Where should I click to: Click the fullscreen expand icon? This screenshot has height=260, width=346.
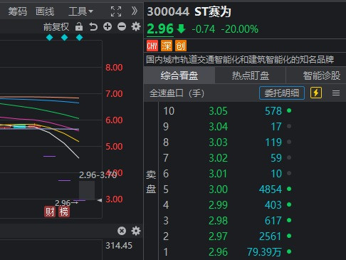116,11
